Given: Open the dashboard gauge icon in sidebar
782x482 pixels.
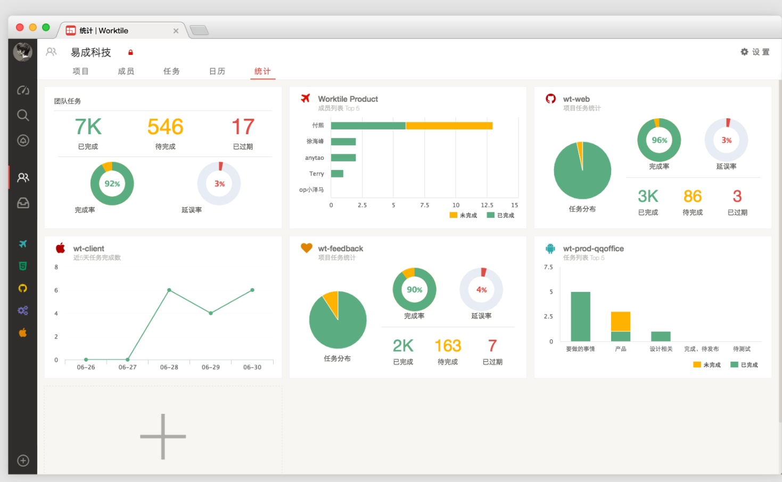Looking at the screenshot, I should [x=23, y=91].
